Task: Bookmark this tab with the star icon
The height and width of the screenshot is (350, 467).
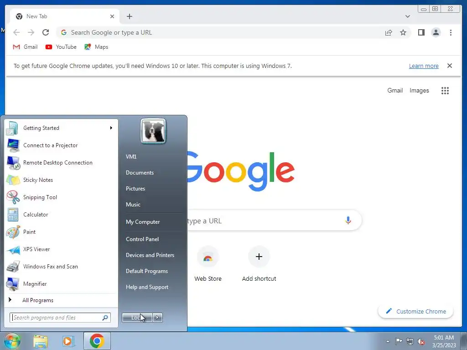Action: [x=403, y=32]
